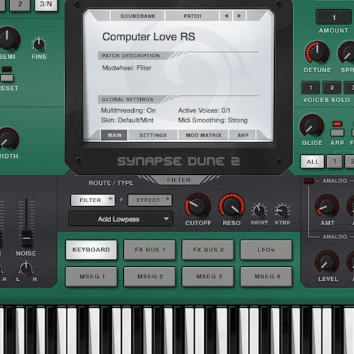Click Midi Smoothing: Strong setting
This screenshot has width=354, height=354.
[212, 120]
